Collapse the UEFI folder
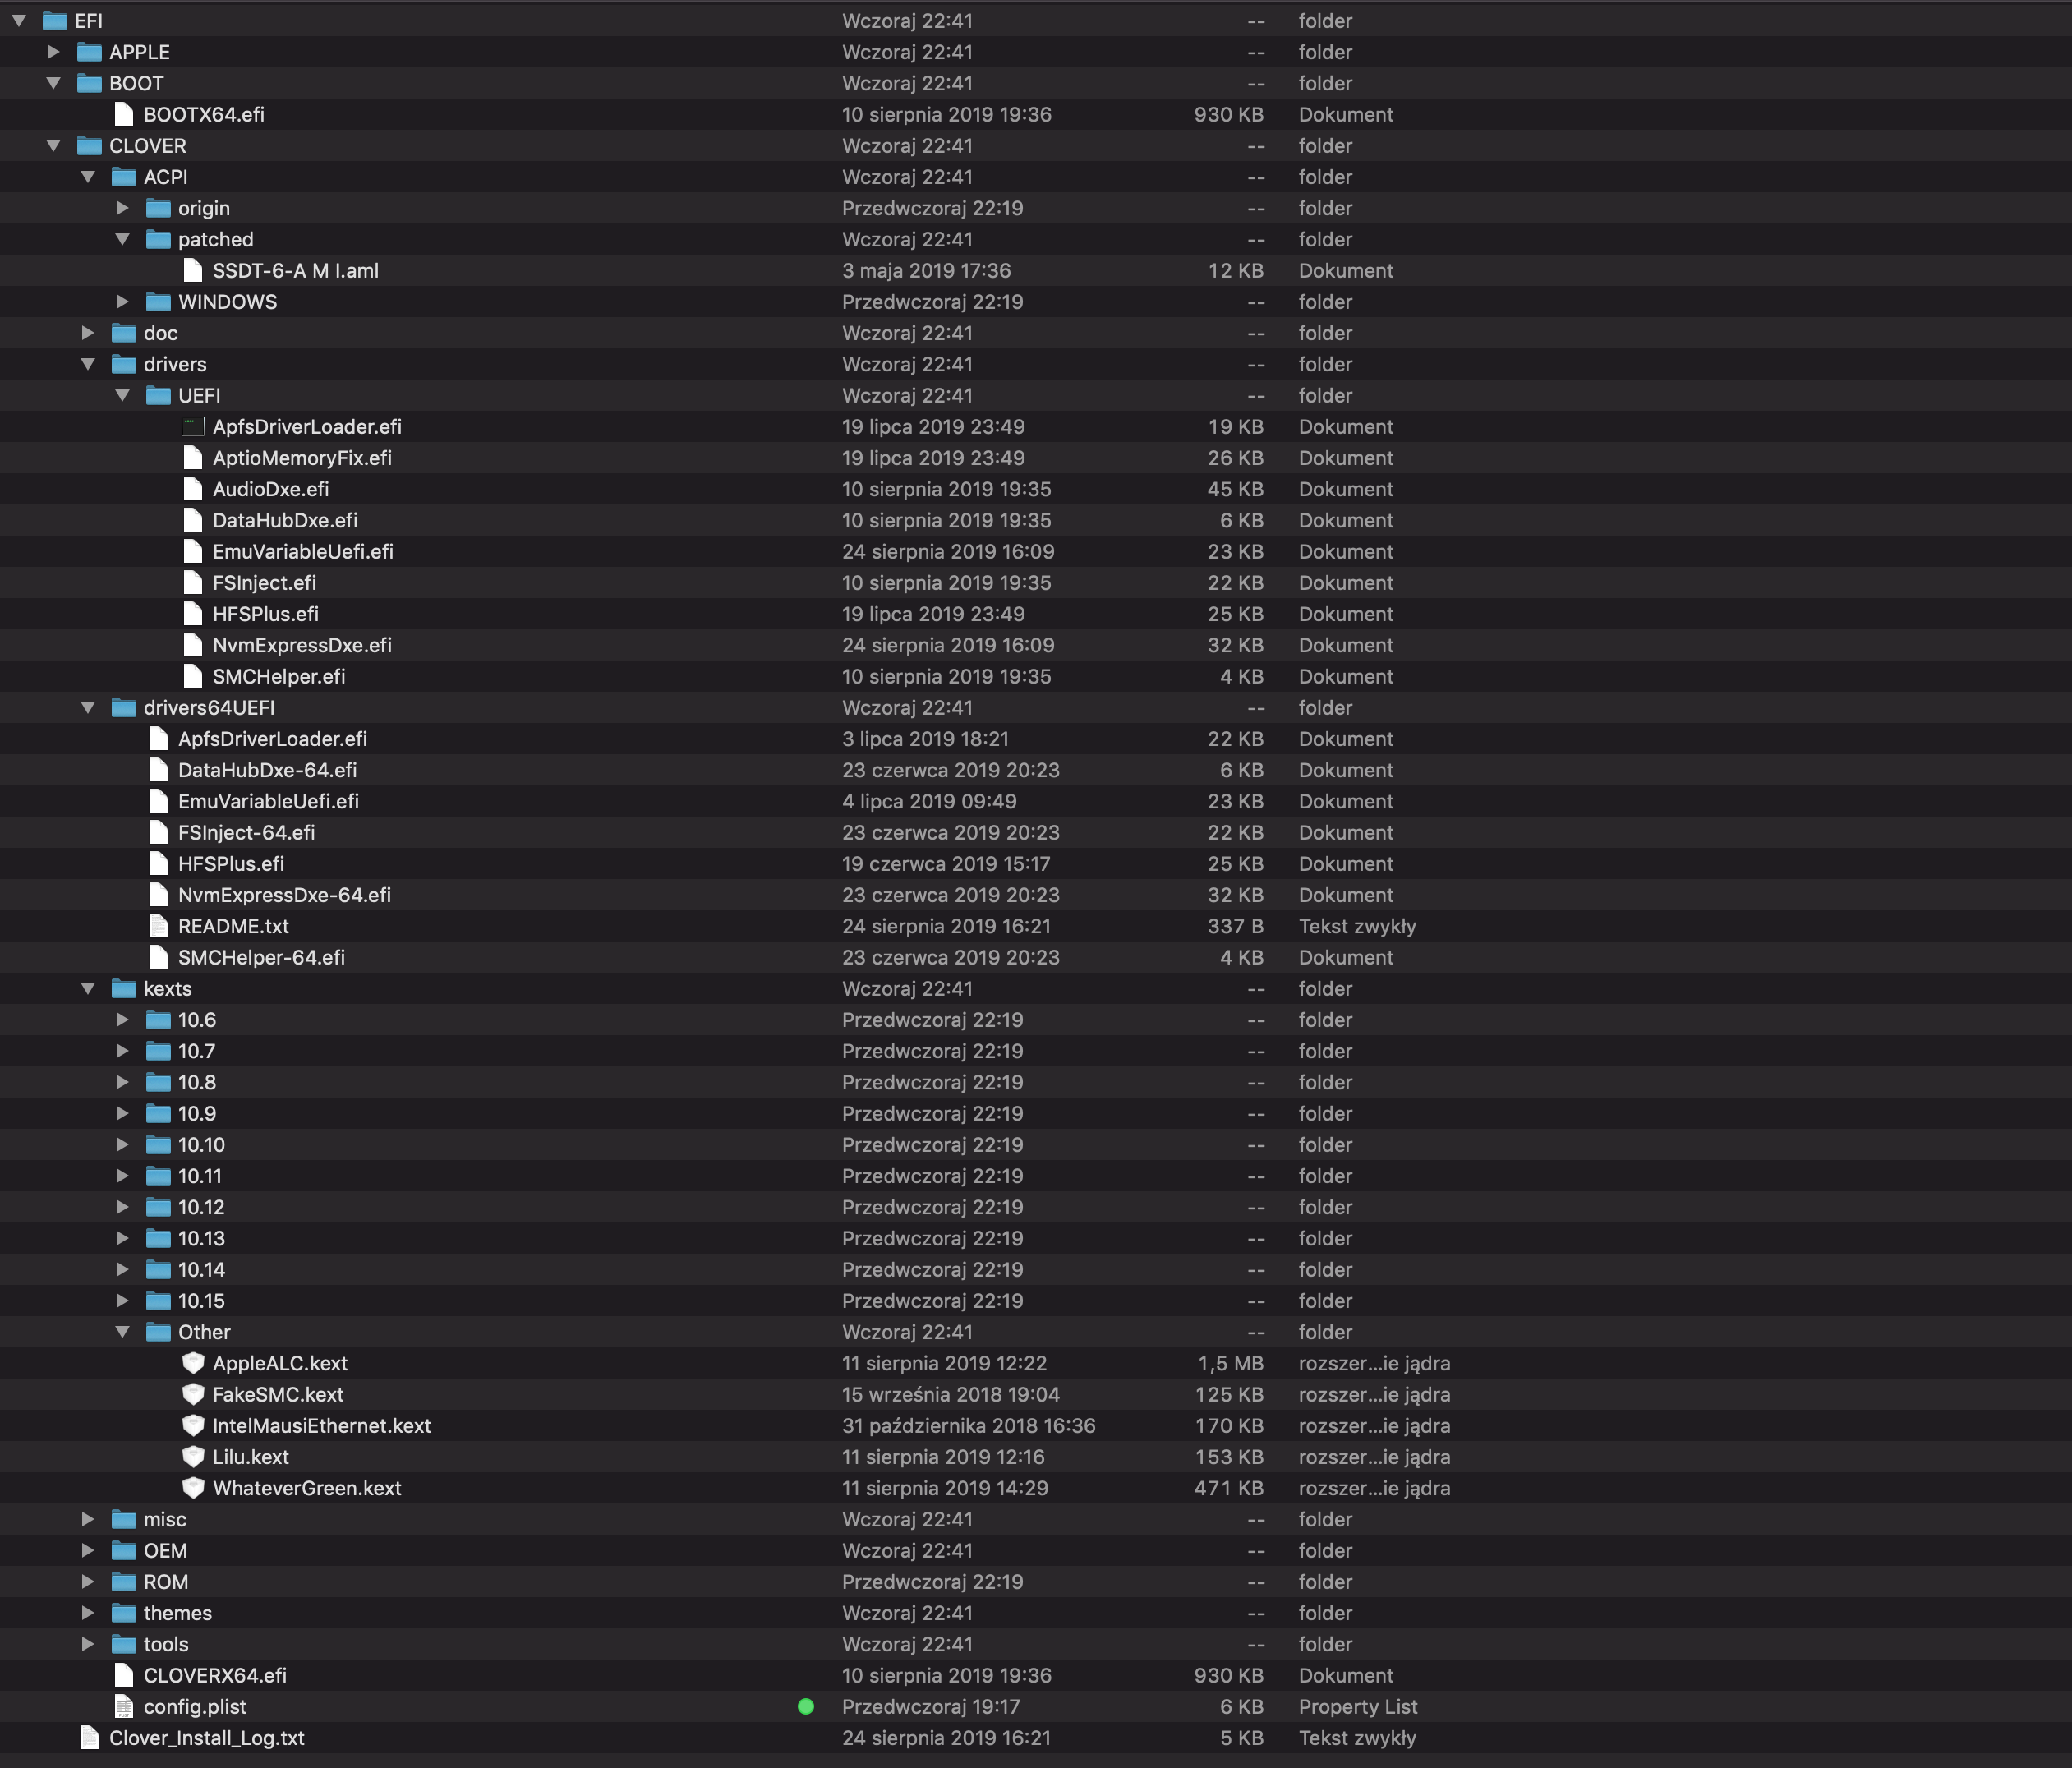This screenshot has height=1768, width=2072. click(x=122, y=395)
